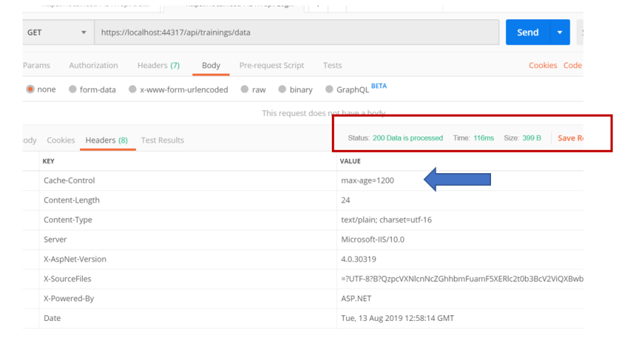Open the GET method dropdown
Screen dimensions: 636x352
click(57, 33)
